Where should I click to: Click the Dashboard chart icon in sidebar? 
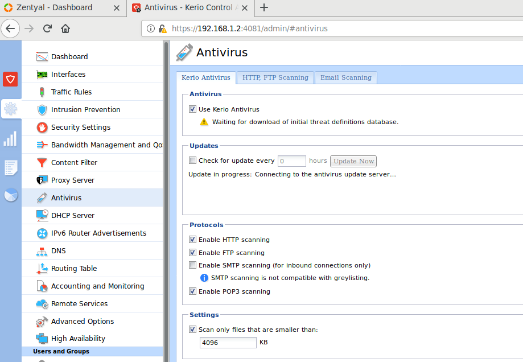42,57
